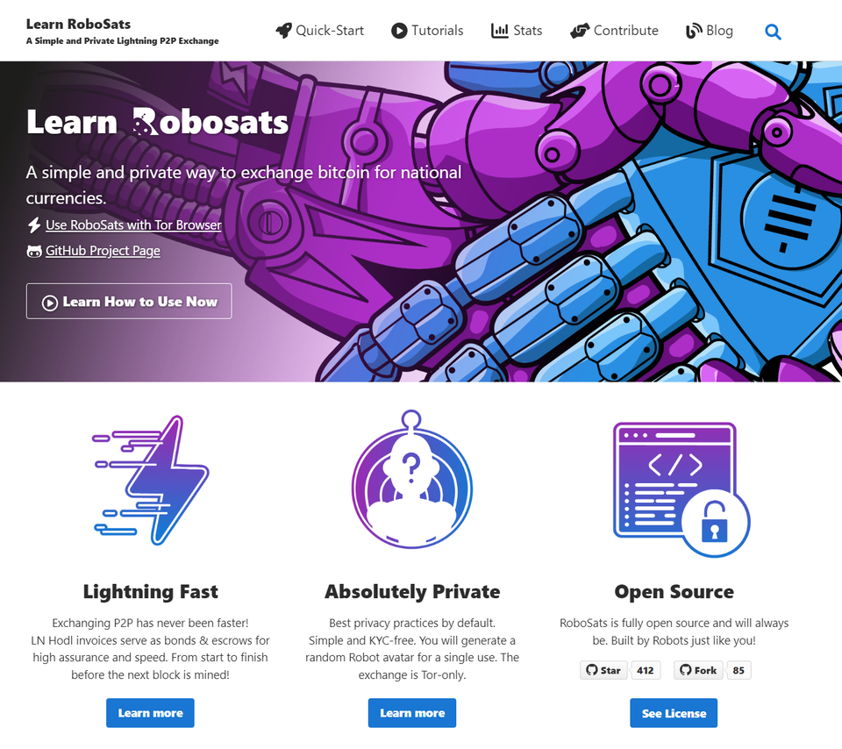
Task: Click the hero tagline about exchanging bitcoin
Action: (x=244, y=185)
